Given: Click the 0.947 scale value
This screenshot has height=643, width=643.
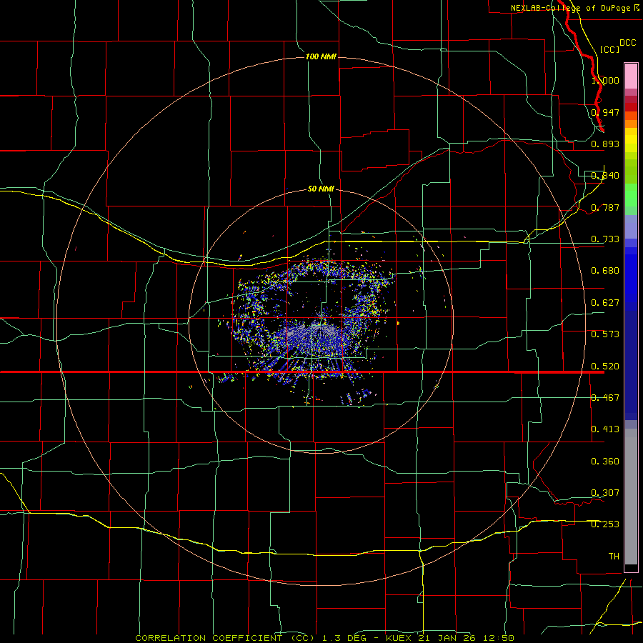Looking at the screenshot, I should 605,112.
